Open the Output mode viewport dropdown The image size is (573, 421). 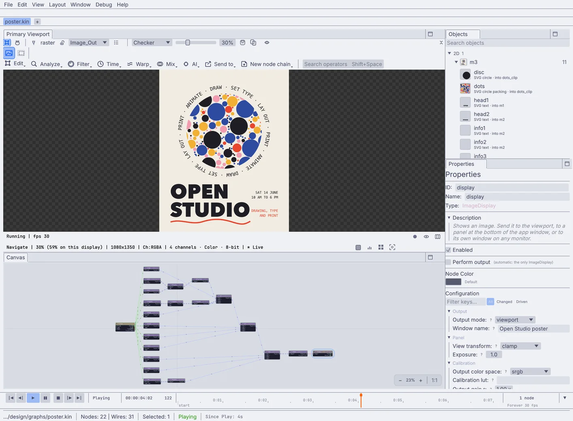515,320
